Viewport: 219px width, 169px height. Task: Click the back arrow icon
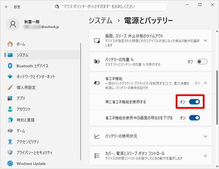pos(7,7)
